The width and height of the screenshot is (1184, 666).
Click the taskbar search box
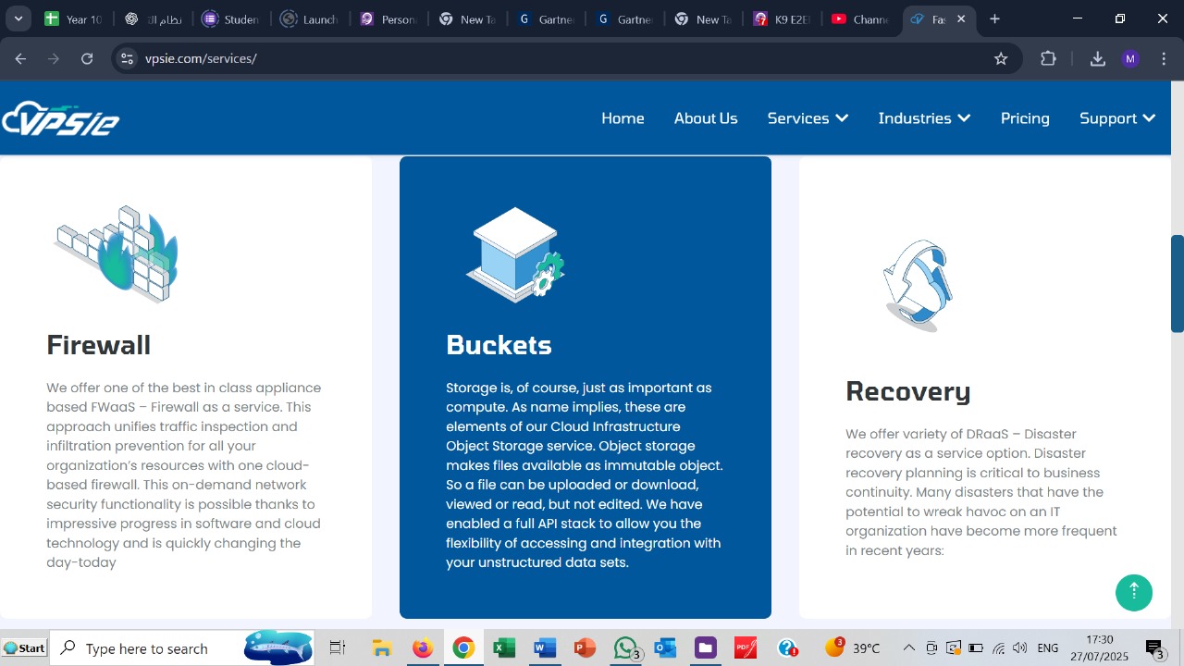click(x=148, y=647)
